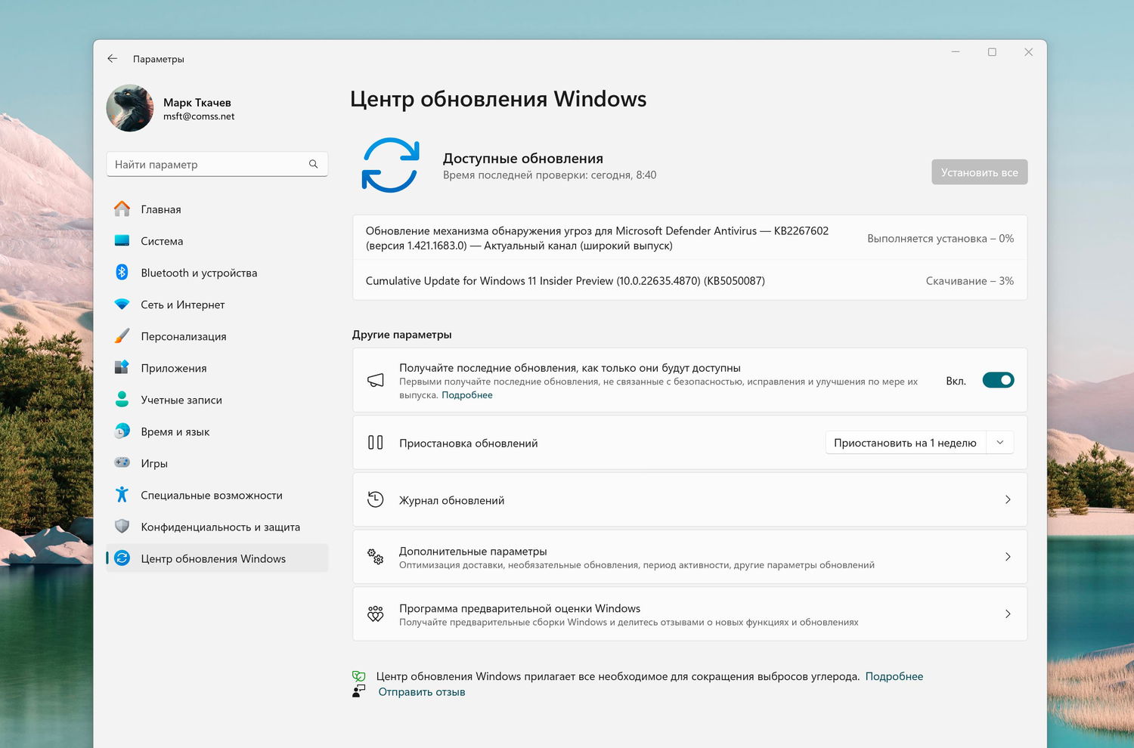Click the magnifier icon in search box

[x=313, y=164]
